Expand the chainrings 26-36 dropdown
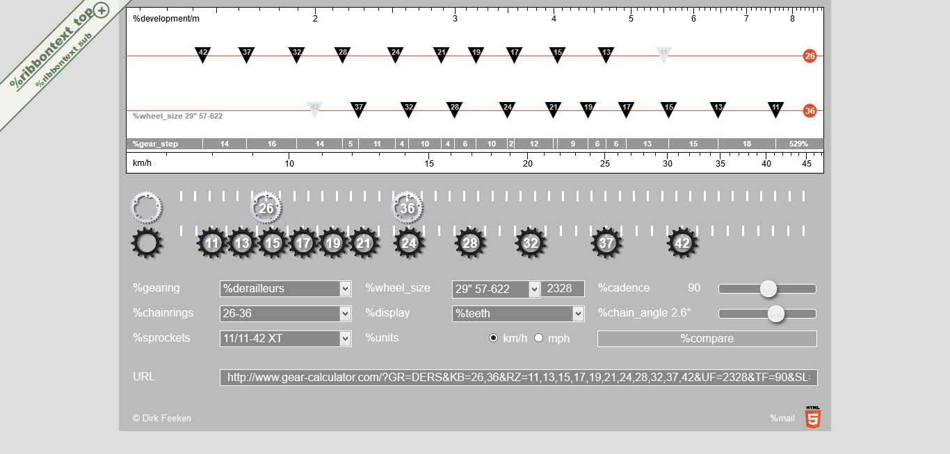The height and width of the screenshot is (454, 950). (286, 314)
